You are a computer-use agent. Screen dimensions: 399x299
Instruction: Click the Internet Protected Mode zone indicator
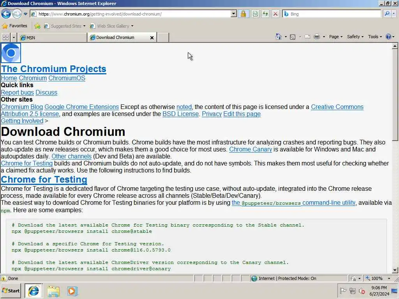click(284, 278)
